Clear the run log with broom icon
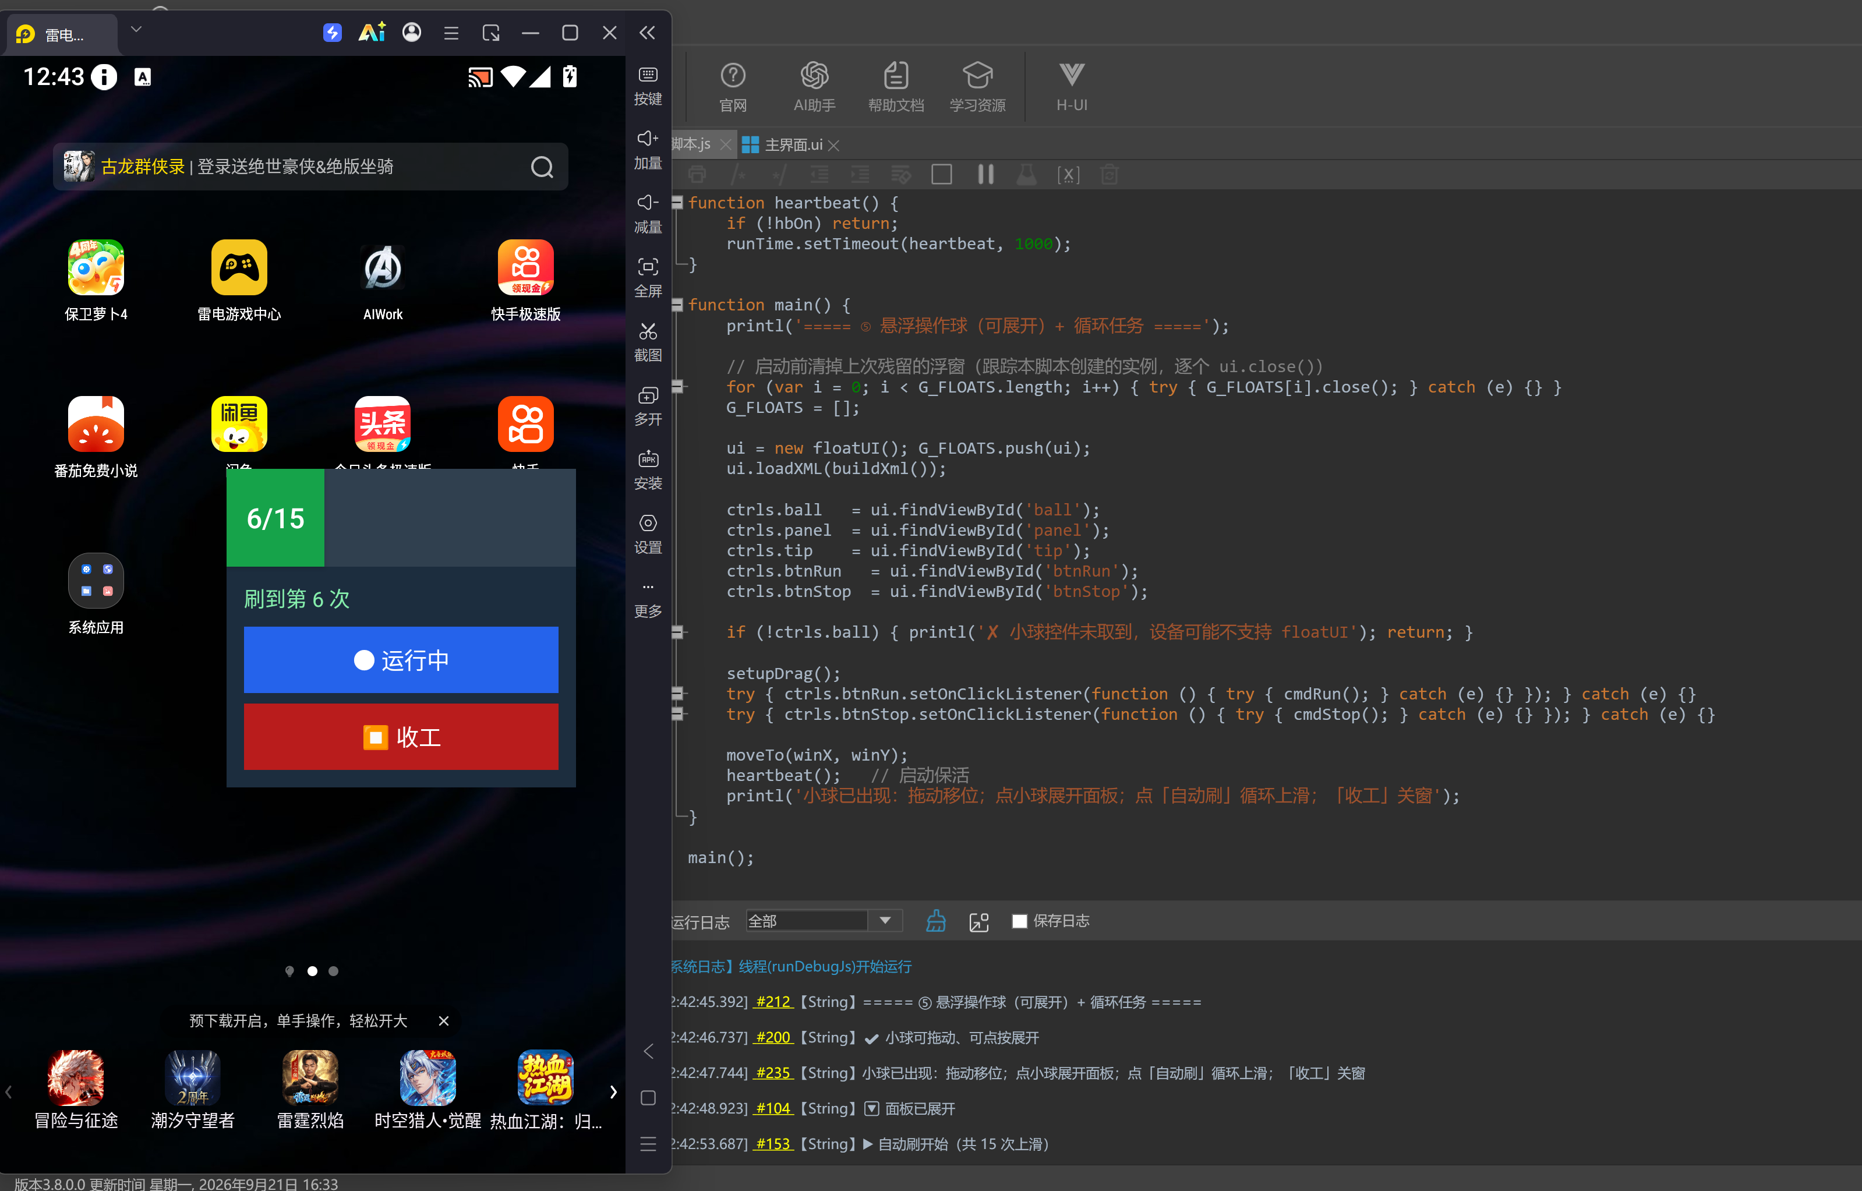 (935, 921)
